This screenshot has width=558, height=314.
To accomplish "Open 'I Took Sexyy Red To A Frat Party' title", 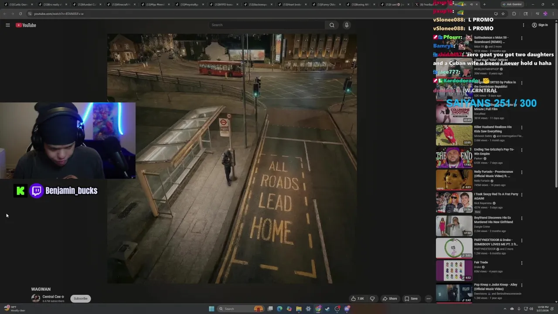I will 496,196.
